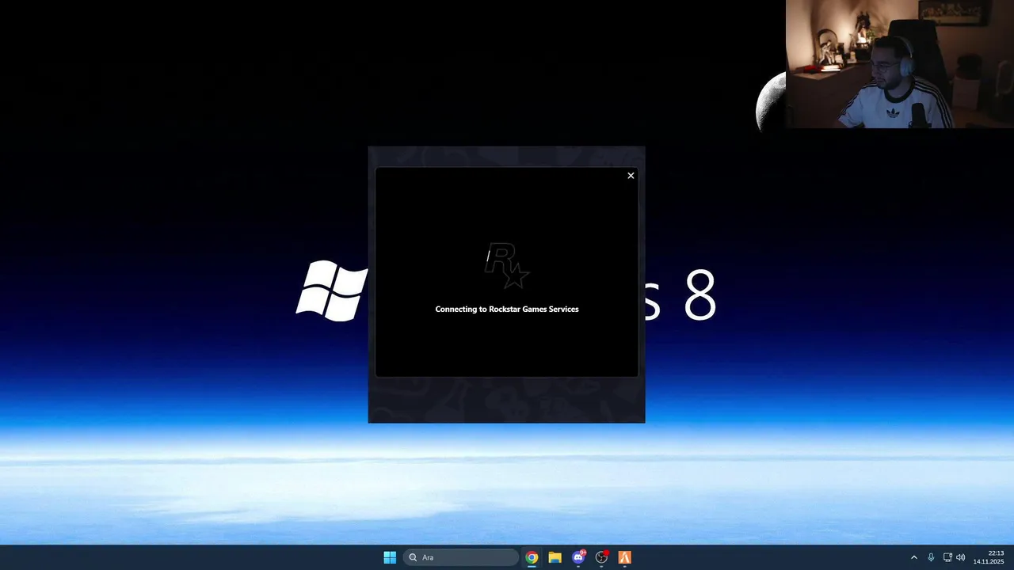
Task: Open the Windows Start menu
Action: point(390,557)
